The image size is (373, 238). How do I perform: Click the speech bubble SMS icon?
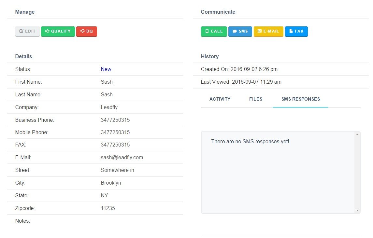point(235,31)
